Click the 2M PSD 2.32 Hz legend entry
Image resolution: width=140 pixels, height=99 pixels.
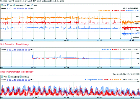(x=118, y=11)
